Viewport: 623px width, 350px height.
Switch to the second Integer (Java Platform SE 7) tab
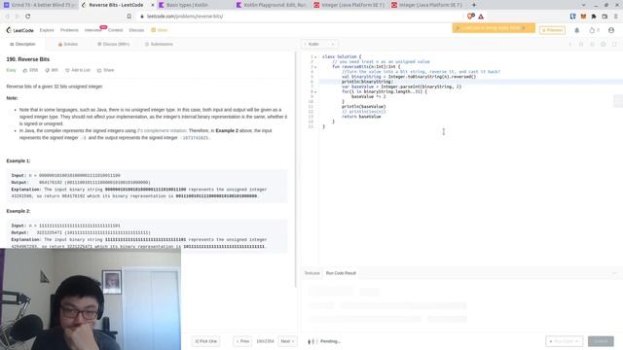click(x=427, y=5)
